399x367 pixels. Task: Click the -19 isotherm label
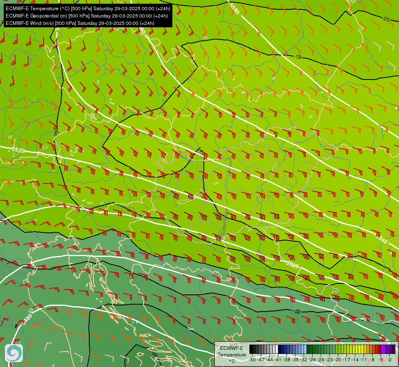[x=298, y=57]
